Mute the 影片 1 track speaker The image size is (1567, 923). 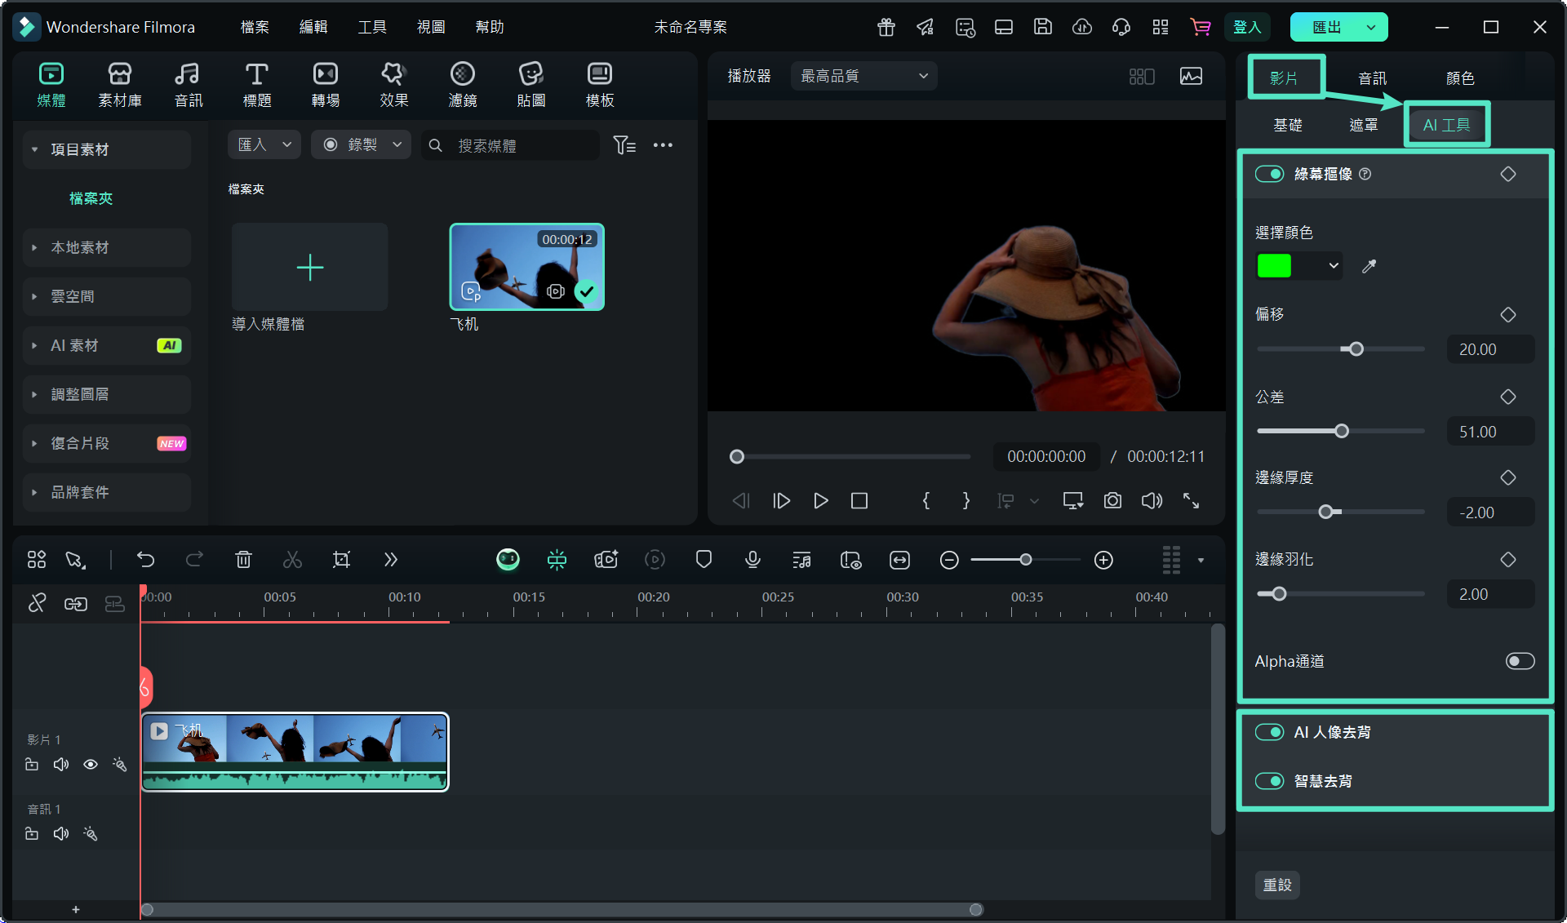coord(61,765)
